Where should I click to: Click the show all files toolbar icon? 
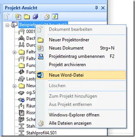coord(46,16)
